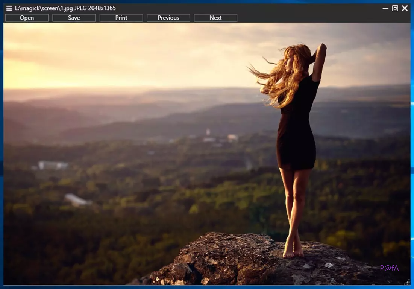The image size is (414, 289).
Task: Open a new image file
Action: [27, 17]
